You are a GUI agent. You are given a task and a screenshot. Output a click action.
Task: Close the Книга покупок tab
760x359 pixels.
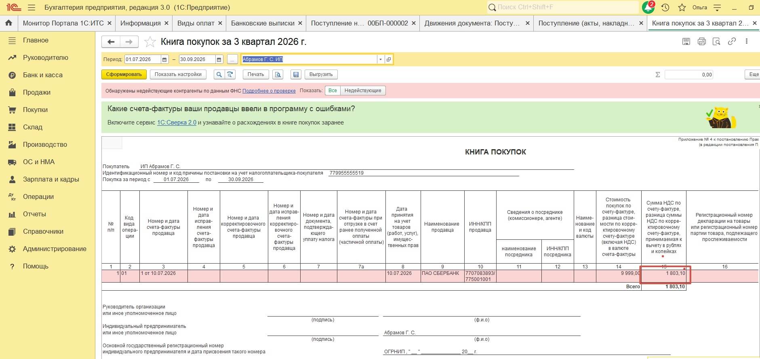[754, 23]
